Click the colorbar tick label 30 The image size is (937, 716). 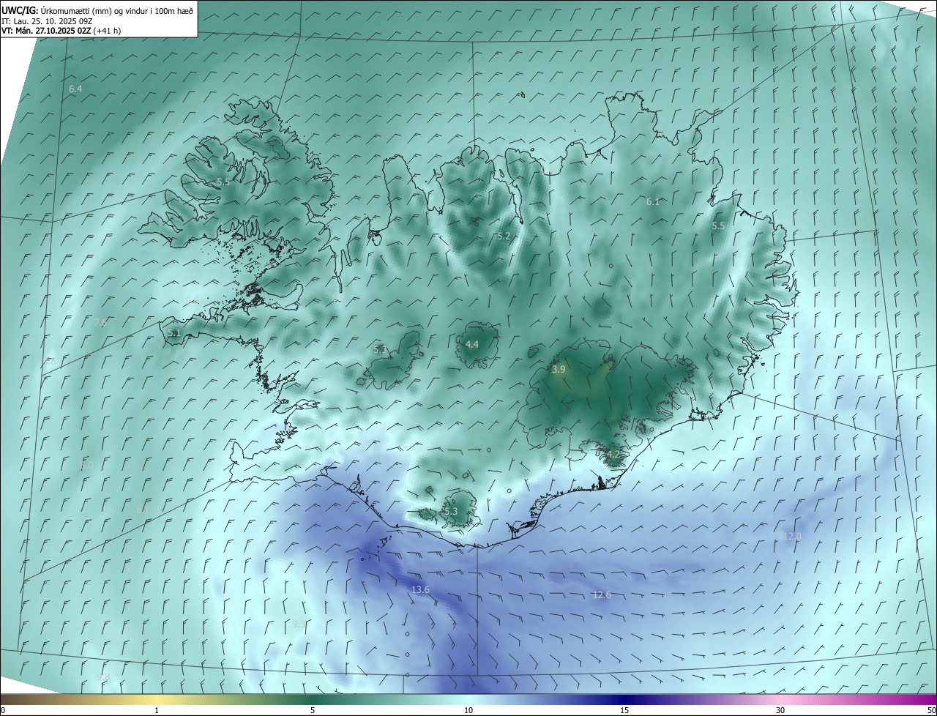point(780,710)
